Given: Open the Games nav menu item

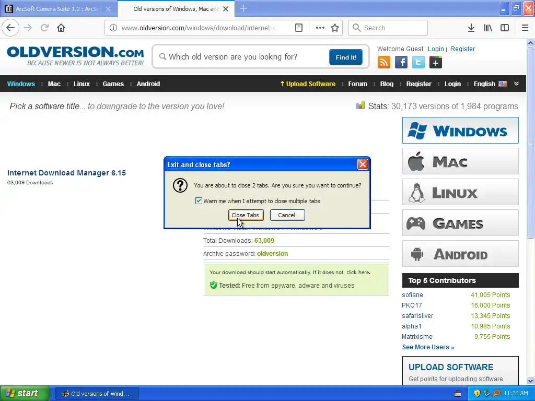Looking at the screenshot, I should [113, 84].
